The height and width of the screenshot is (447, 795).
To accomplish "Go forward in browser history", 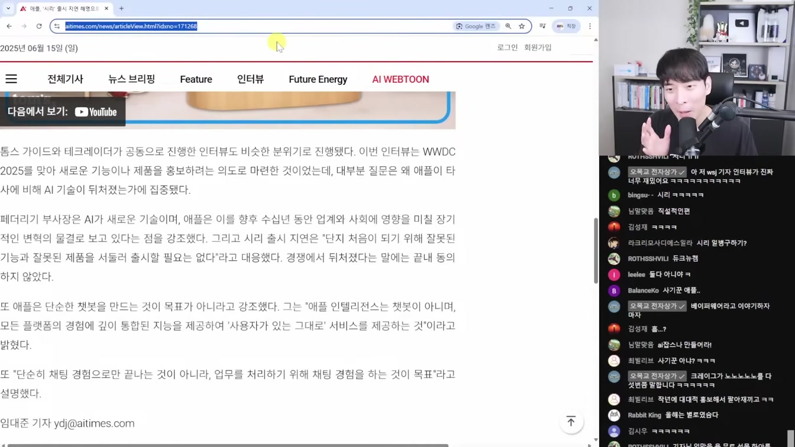I will [24, 26].
